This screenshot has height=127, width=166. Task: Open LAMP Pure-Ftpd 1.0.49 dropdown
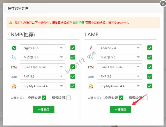click(119, 67)
